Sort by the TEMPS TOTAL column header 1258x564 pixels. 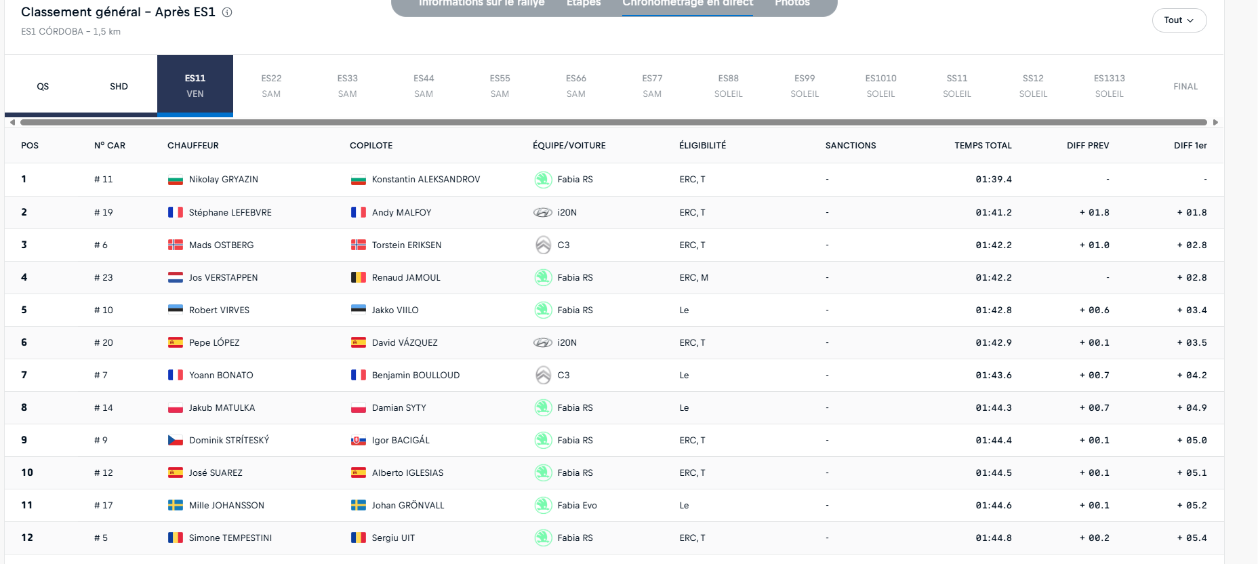pyautogui.click(x=983, y=146)
